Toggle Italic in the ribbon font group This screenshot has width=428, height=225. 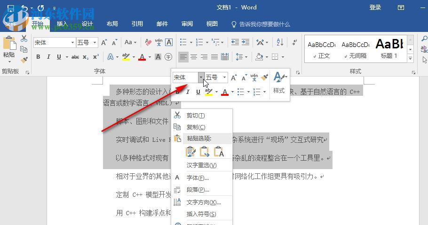(48, 57)
